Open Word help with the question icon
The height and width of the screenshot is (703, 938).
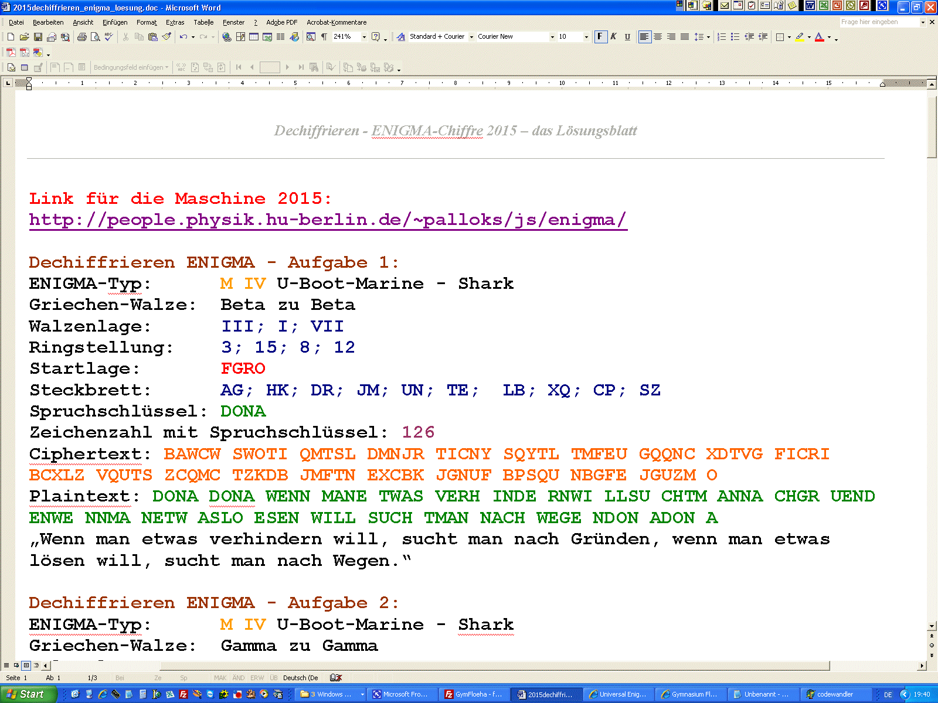376,37
